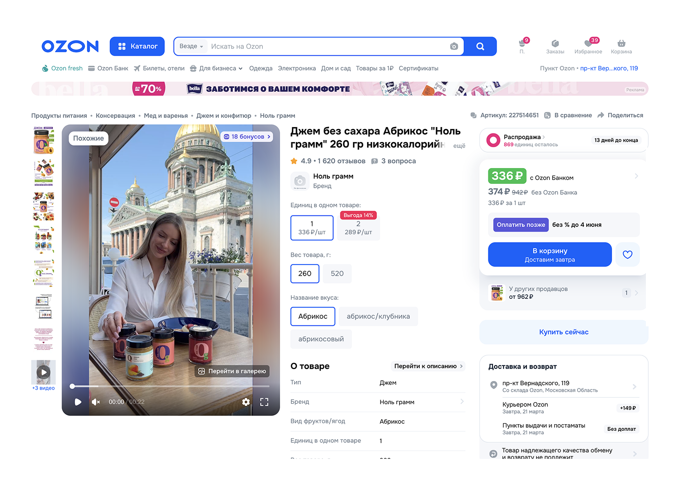Viewport: 682px width, 492px height.
Task: Open the 3 вопроса questions link
Action: pos(394,161)
